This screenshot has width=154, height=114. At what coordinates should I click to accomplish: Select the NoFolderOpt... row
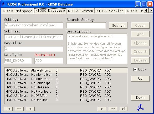coord(66,83)
